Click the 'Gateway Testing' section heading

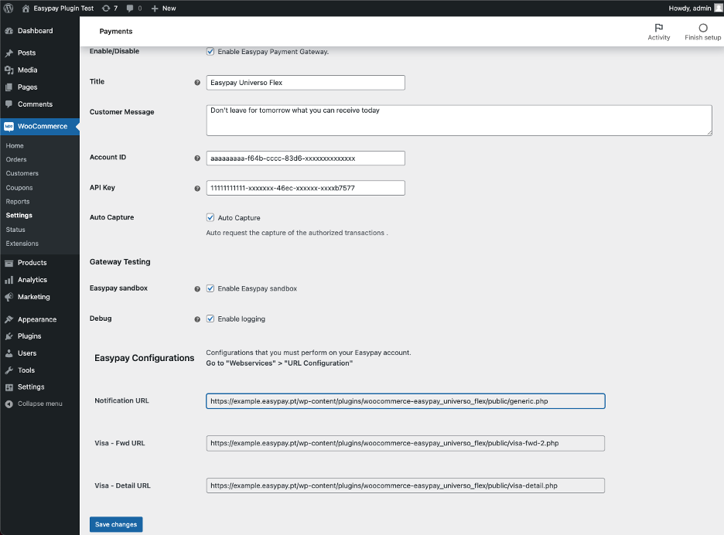coord(120,262)
